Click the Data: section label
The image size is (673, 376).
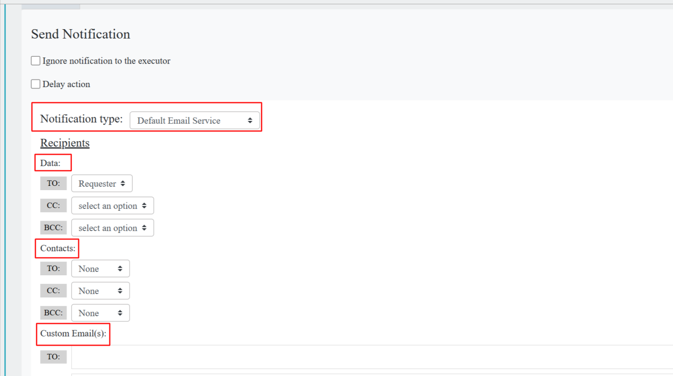[x=50, y=163]
